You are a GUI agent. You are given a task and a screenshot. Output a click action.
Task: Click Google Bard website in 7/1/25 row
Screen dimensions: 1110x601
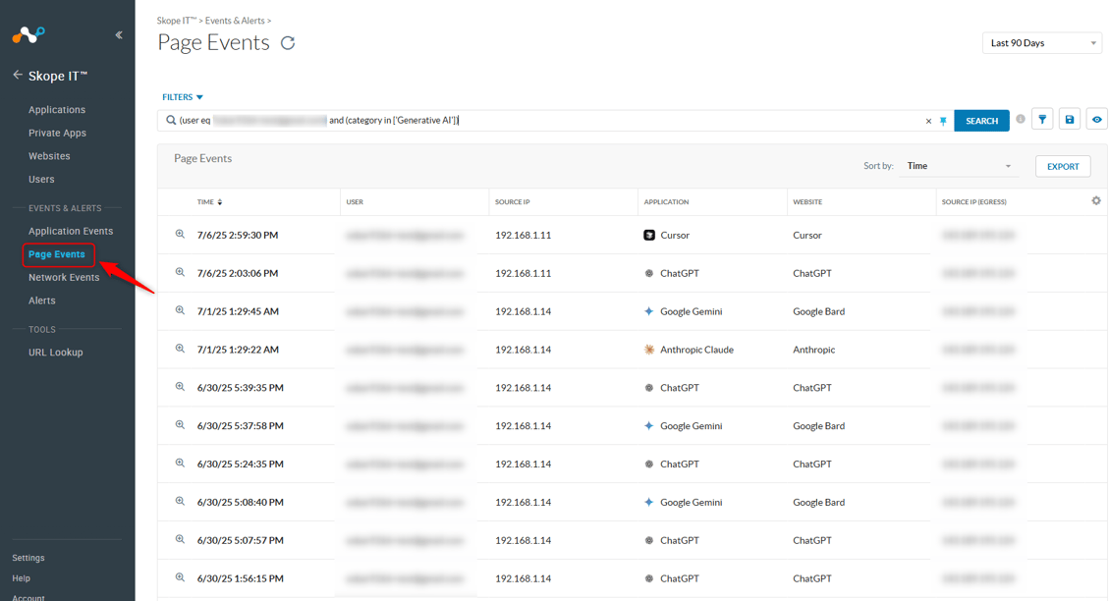click(x=819, y=311)
